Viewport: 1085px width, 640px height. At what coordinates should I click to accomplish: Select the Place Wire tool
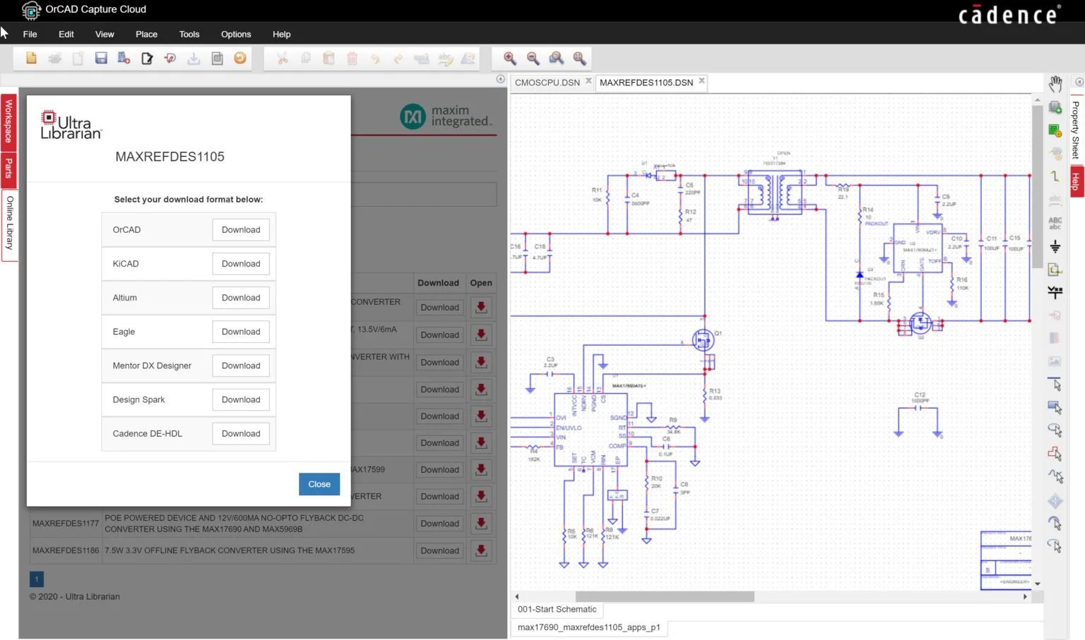(x=1055, y=176)
